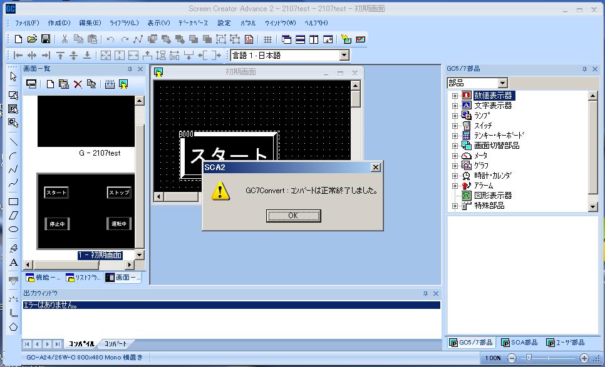Expand the 画面切替部品 tree node
This screenshot has height=367, width=605.
tap(455, 146)
